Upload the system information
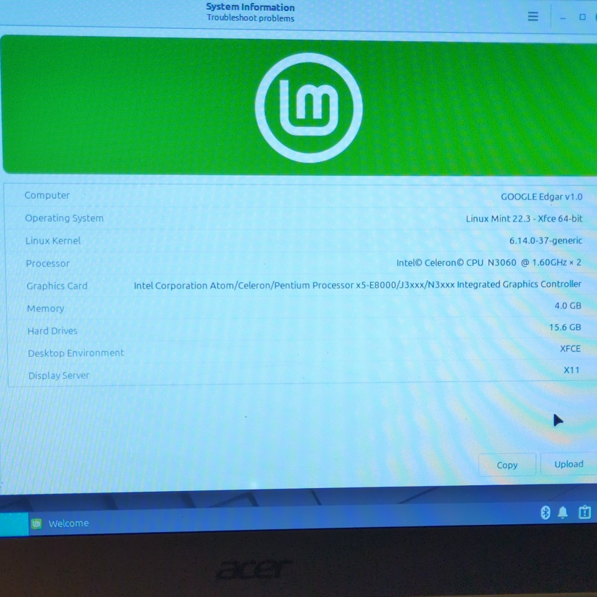The width and height of the screenshot is (597, 597). click(569, 464)
